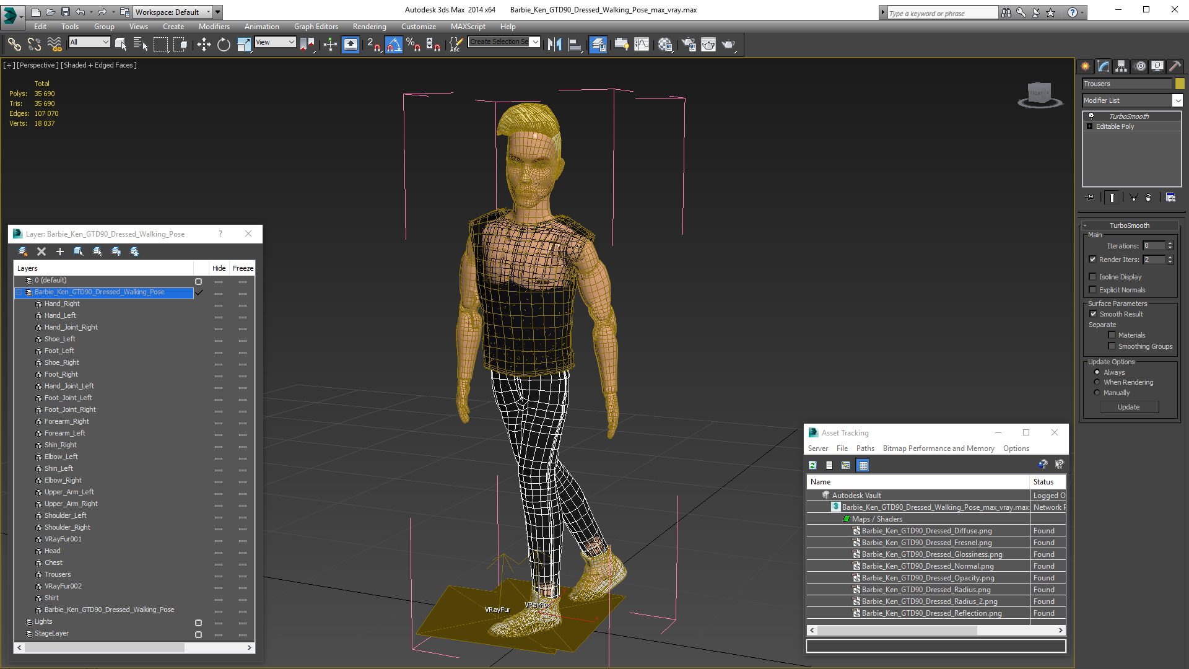Switch to Hierarchy command panel tab
This screenshot has height=669, width=1189.
(x=1121, y=66)
